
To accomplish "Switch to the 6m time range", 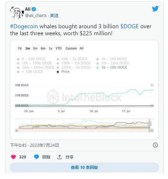I will [43, 48].
